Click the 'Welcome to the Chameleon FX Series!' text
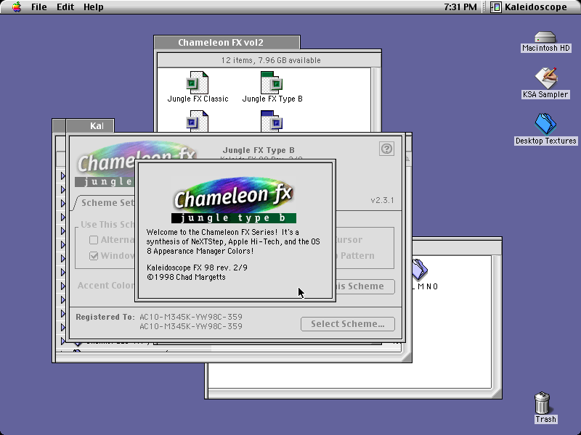The height and width of the screenshot is (435, 581). (x=212, y=232)
